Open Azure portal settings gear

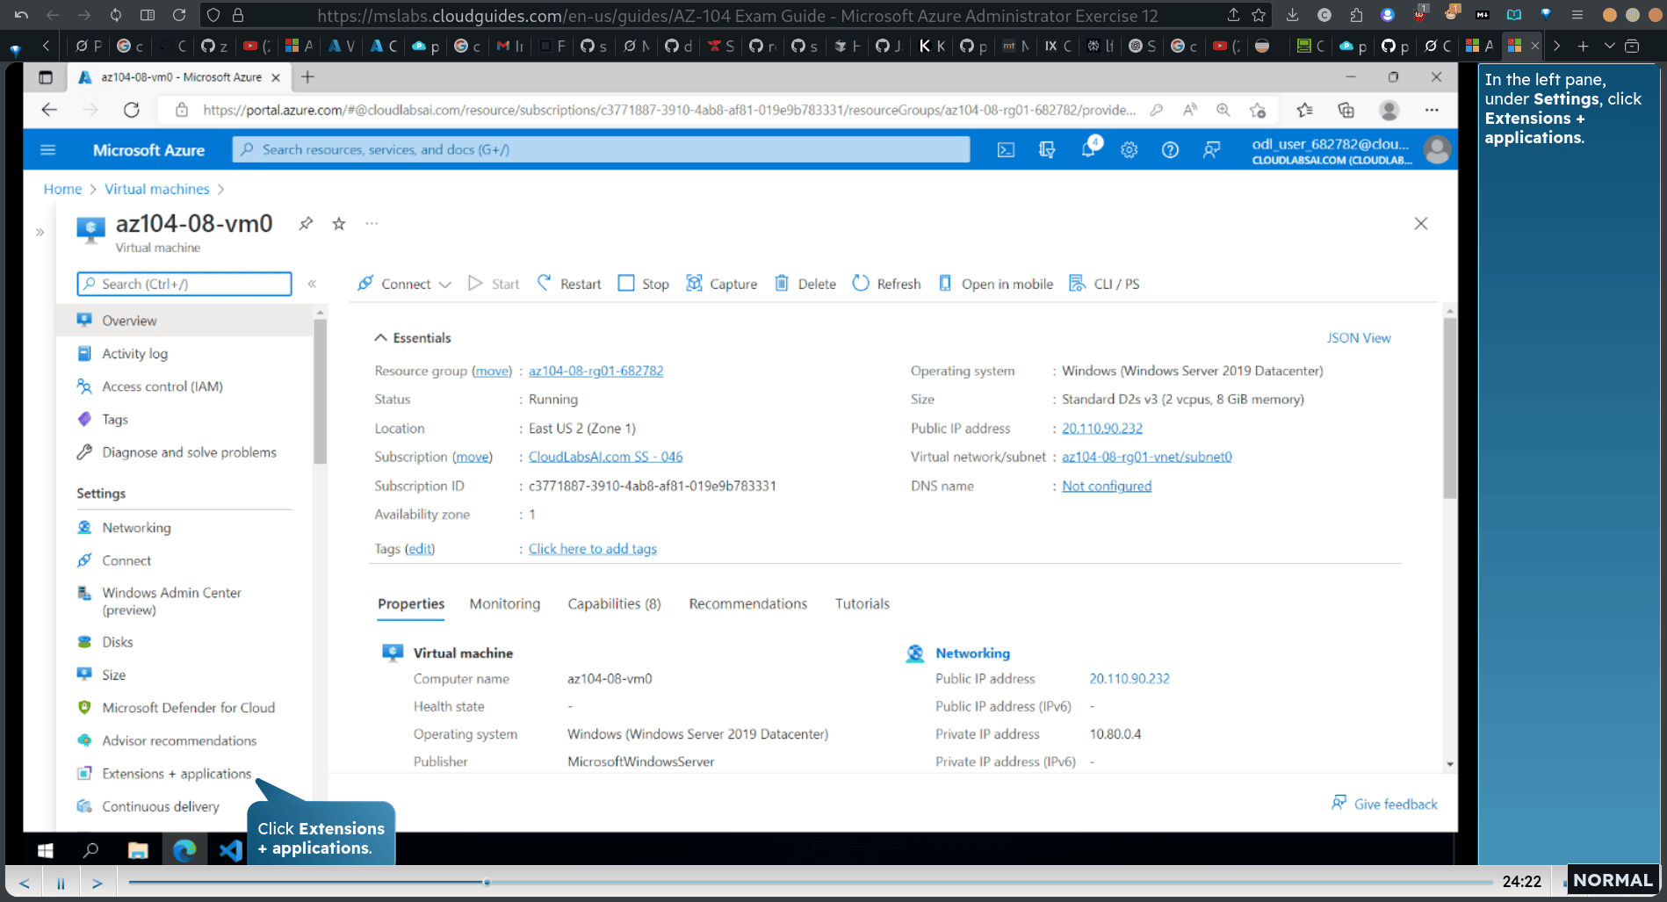pos(1129,150)
